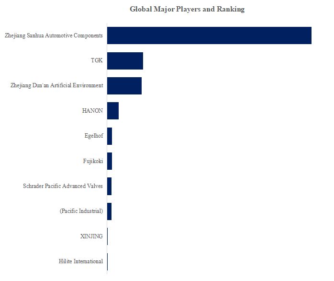The image size is (334, 281).
Task: Select the Egelhof label
Action: pyautogui.click(x=94, y=136)
